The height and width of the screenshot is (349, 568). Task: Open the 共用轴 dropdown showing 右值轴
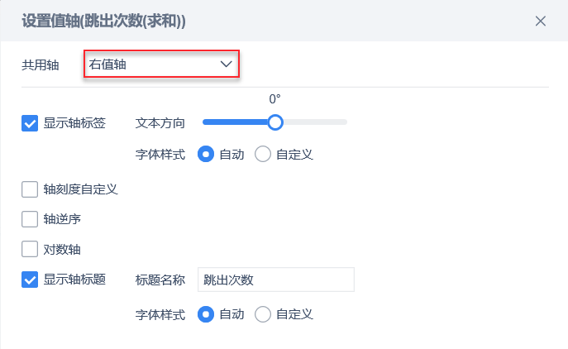pyautogui.click(x=161, y=65)
